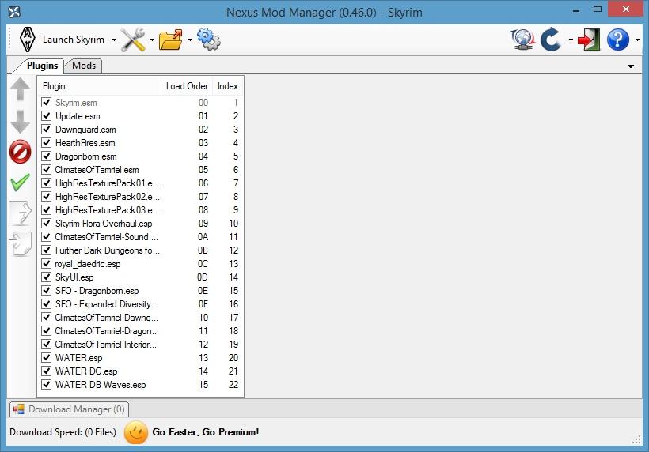Move plugin up with the up arrow
This screenshot has height=452, width=649.
(20, 89)
